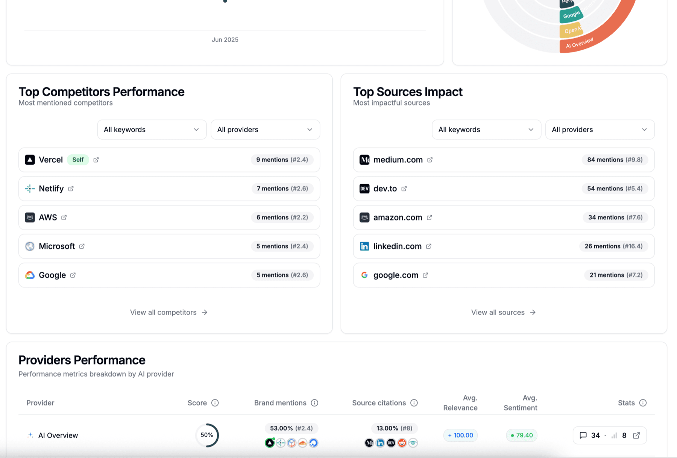Click '13.00% (#8)' source citations value
The image size is (677, 458).
[395, 428]
